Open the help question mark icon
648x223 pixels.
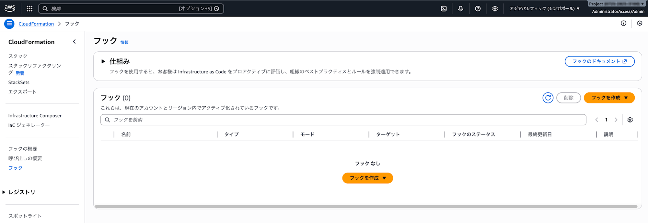tap(478, 9)
